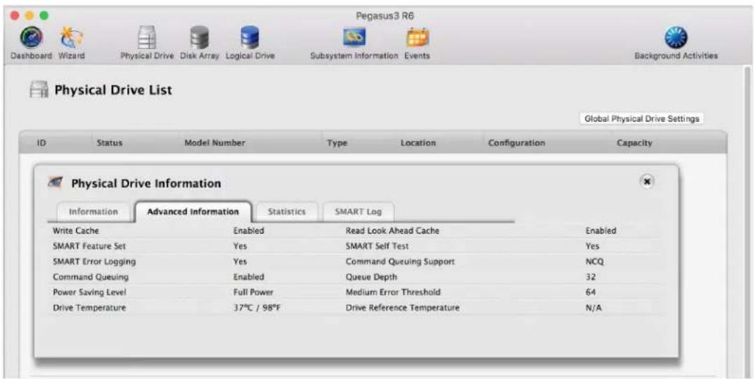Click the threshold value 64

pos(590,292)
